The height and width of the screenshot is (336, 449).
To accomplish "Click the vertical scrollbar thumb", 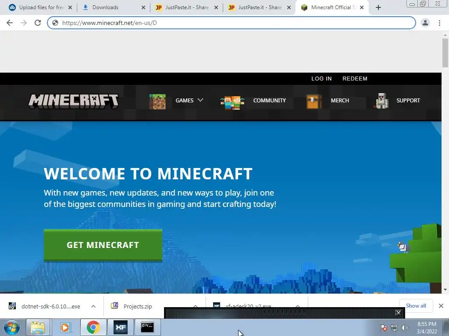I will tap(445, 53).
